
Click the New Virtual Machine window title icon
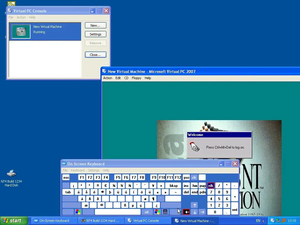click(x=104, y=71)
